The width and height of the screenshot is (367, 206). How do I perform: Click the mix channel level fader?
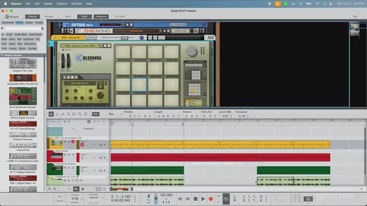pyautogui.click(x=124, y=38)
